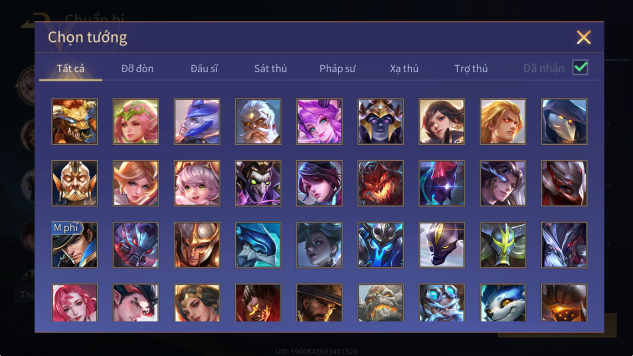The image size is (633, 356).
Task: Select the hero tagged M phí
Action: click(x=75, y=245)
